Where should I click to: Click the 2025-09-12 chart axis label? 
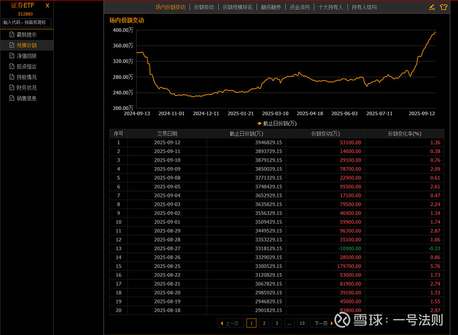[421, 113]
